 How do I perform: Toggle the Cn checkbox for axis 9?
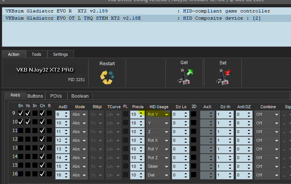point(42,113)
